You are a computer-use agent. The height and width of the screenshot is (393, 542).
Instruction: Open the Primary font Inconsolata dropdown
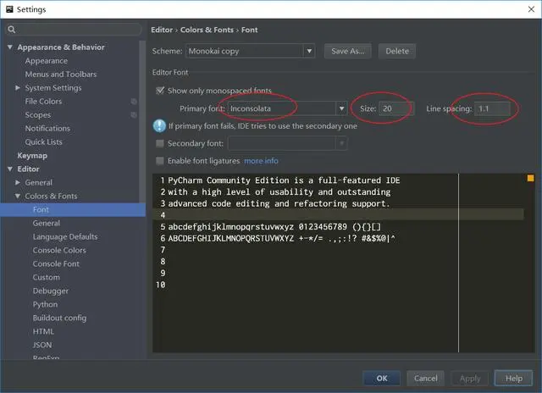click(x=287, y=108)
